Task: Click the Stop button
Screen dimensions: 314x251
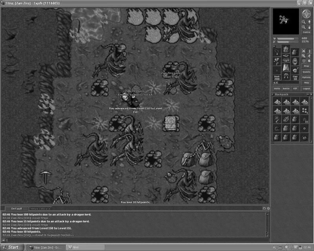Action: pos(307,66)
